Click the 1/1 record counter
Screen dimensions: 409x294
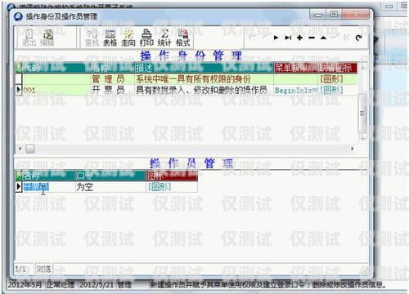(x=20, y=269)
